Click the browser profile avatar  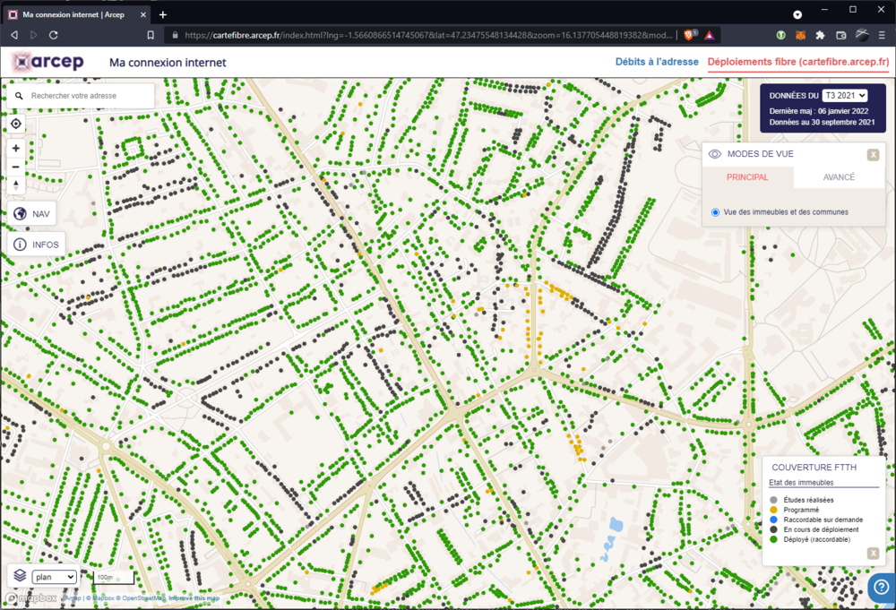click(x=862, y=35)
